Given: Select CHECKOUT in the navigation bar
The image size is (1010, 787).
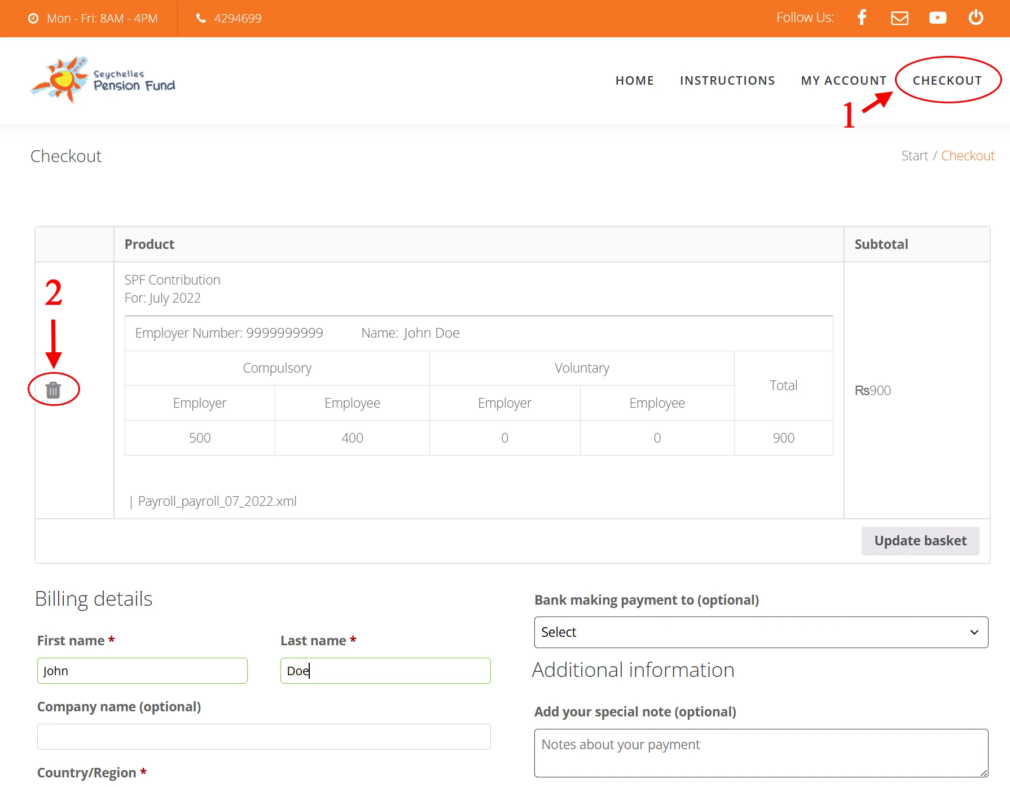Looking at the screenshot, I should coord(947,81).
